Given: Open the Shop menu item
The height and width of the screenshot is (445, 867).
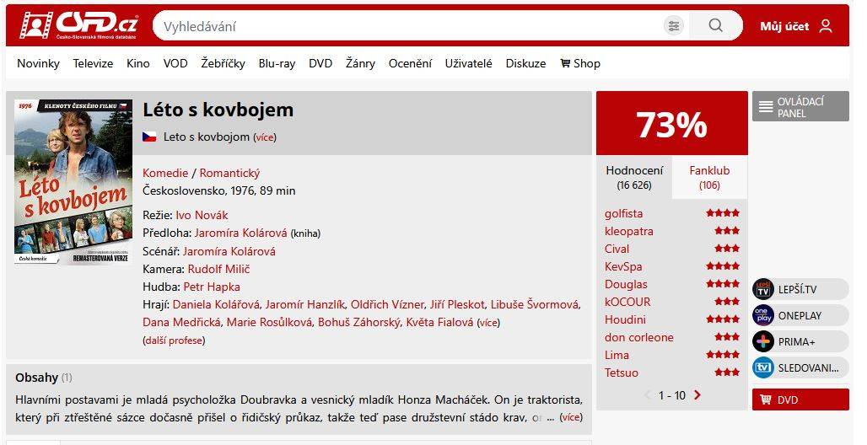Looking at the screenshot, I should [580, 63].
